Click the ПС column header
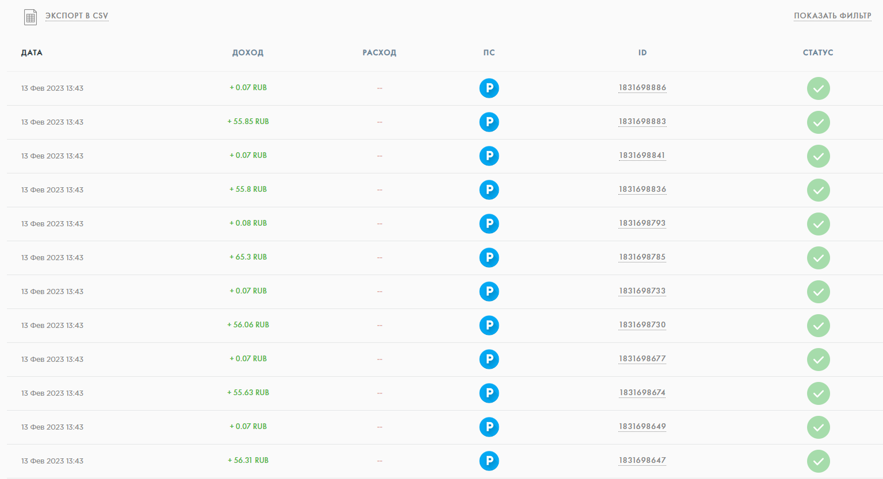Screen dimensions: 883x479 pyautogui.click(x=489, y=53)
